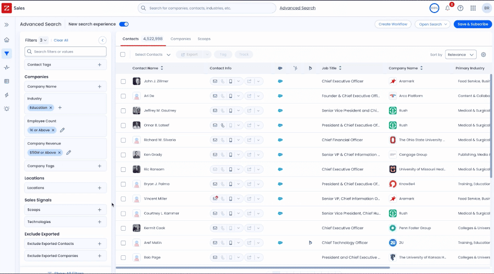The width and height of the screenshot is (494, 274).
Task: Click email icon for John J. Zillmer
Action: pos(215,81)
